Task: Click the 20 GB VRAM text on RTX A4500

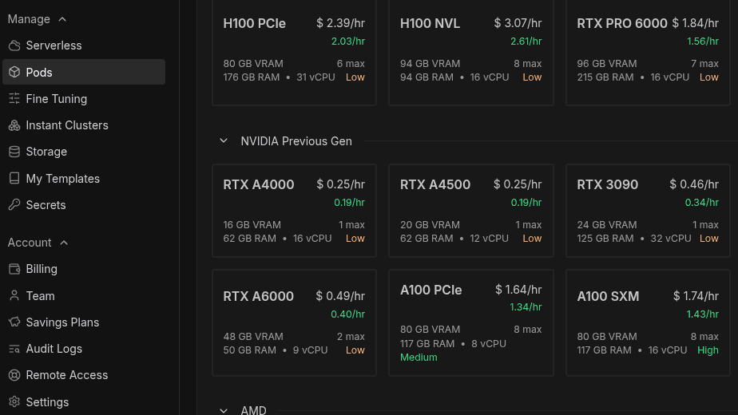Action: point(430,225)
